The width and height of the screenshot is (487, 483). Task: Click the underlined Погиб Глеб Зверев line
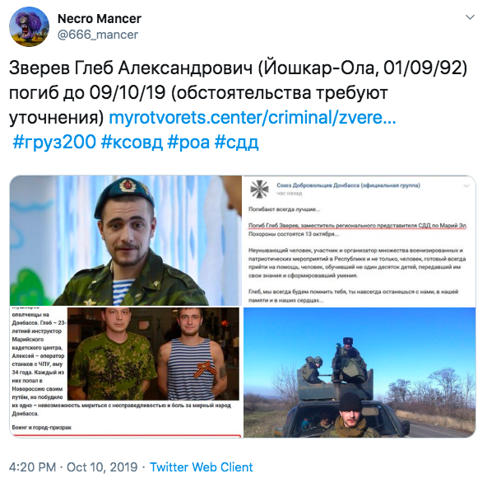pos(358,226)
